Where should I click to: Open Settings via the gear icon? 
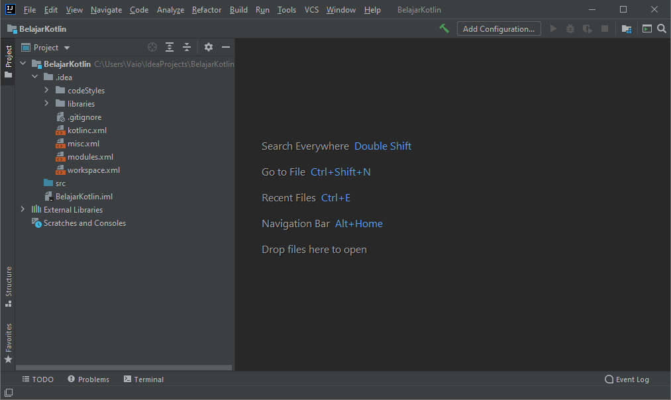point(209,47)
